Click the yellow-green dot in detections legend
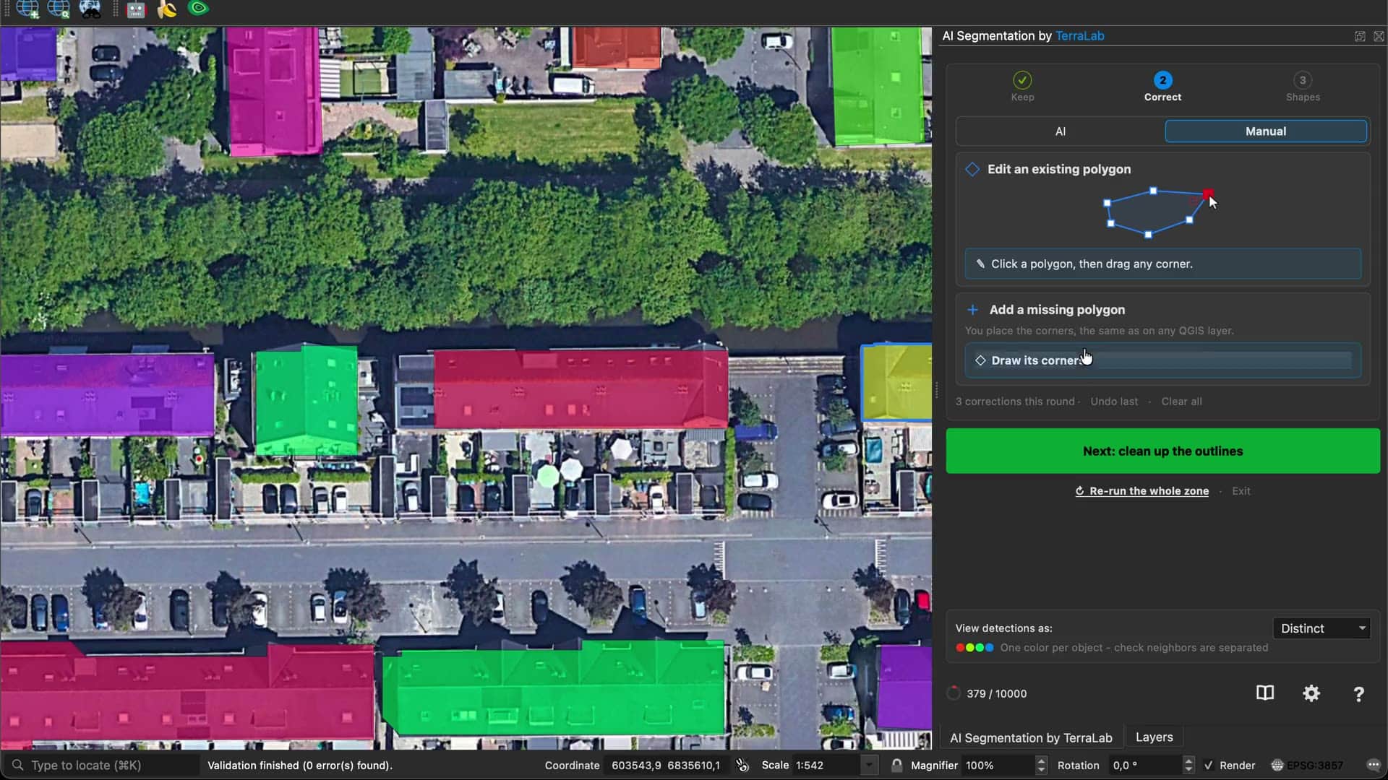This screenshot has width=1388, height=780. (x=970, y=648)
